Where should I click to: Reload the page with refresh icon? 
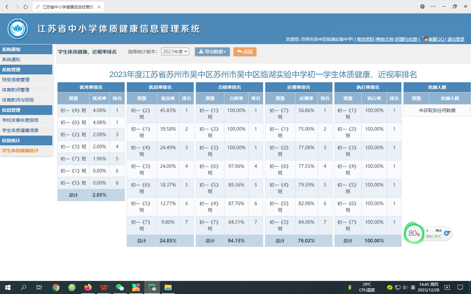click(x=25, y=7)
